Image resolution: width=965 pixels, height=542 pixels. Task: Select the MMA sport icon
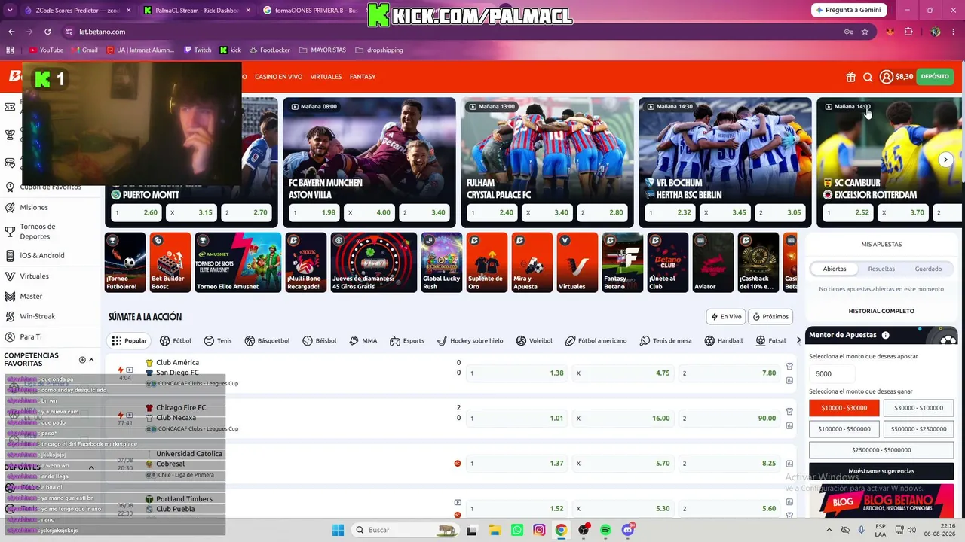(x=354, y=340)
